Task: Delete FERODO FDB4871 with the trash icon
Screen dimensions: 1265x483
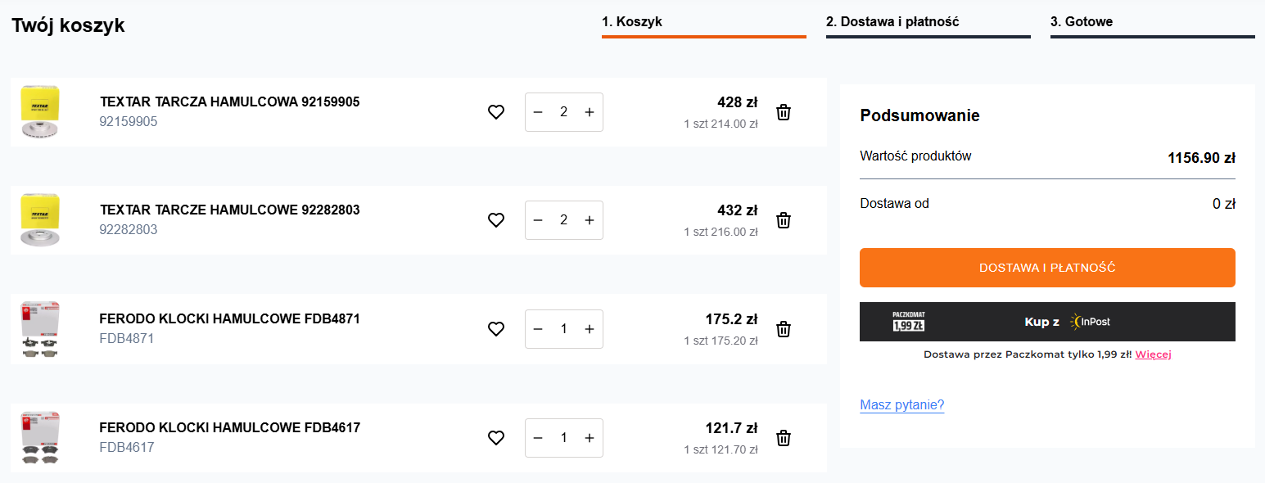Action: tap(784, 329)
